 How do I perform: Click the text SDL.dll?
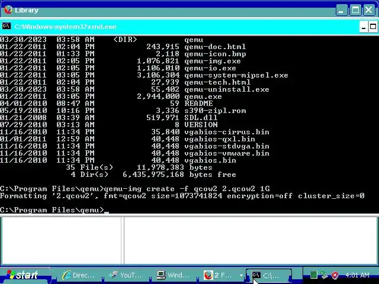[x=201, y=118]
